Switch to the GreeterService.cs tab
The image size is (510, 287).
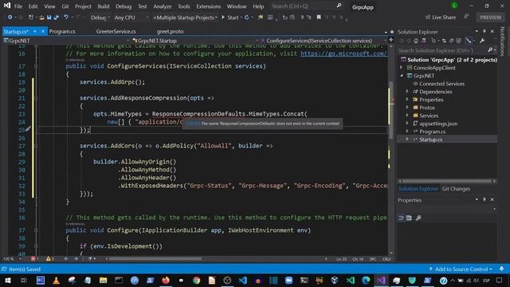click(x=116, y=32)
